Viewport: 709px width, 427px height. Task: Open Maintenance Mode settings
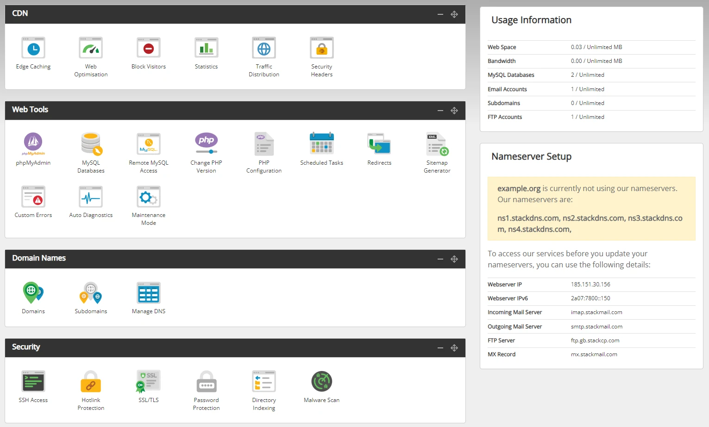pos(149,198)
